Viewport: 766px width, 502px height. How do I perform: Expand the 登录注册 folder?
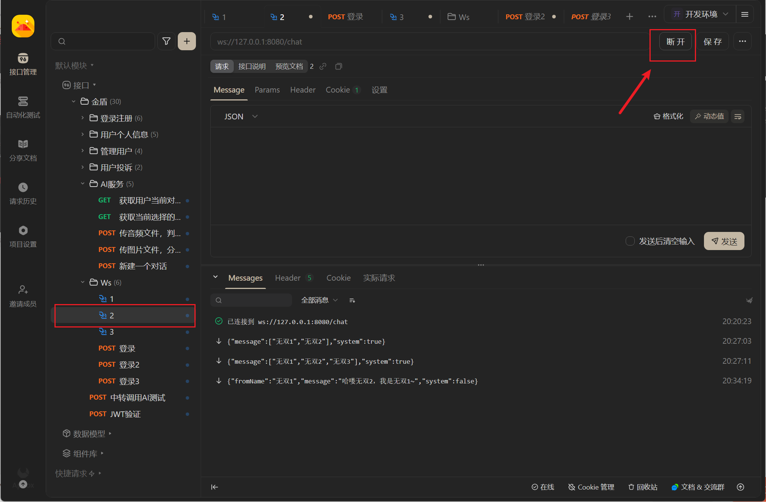(82, 118)
